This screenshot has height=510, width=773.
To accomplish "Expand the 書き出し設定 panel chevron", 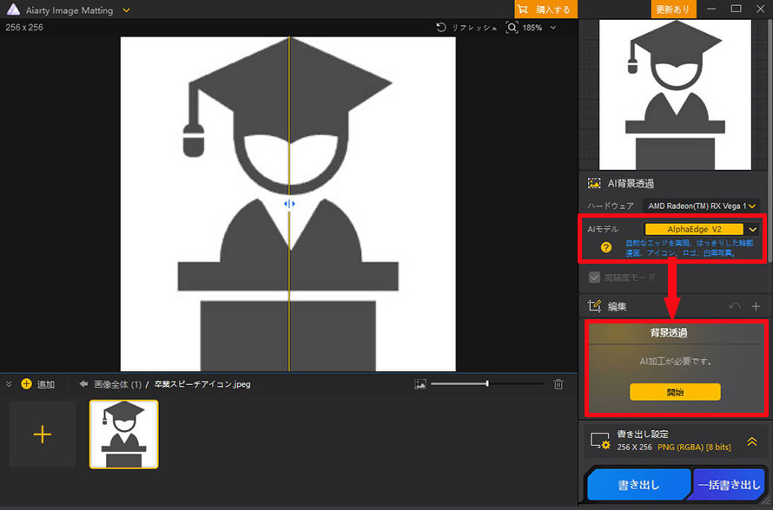I will coord(752,441).
